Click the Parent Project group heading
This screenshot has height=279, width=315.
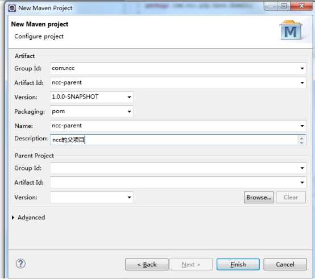tap(34, 156)
